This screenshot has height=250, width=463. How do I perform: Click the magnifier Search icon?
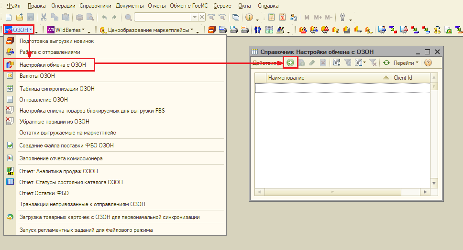[128, 17]
